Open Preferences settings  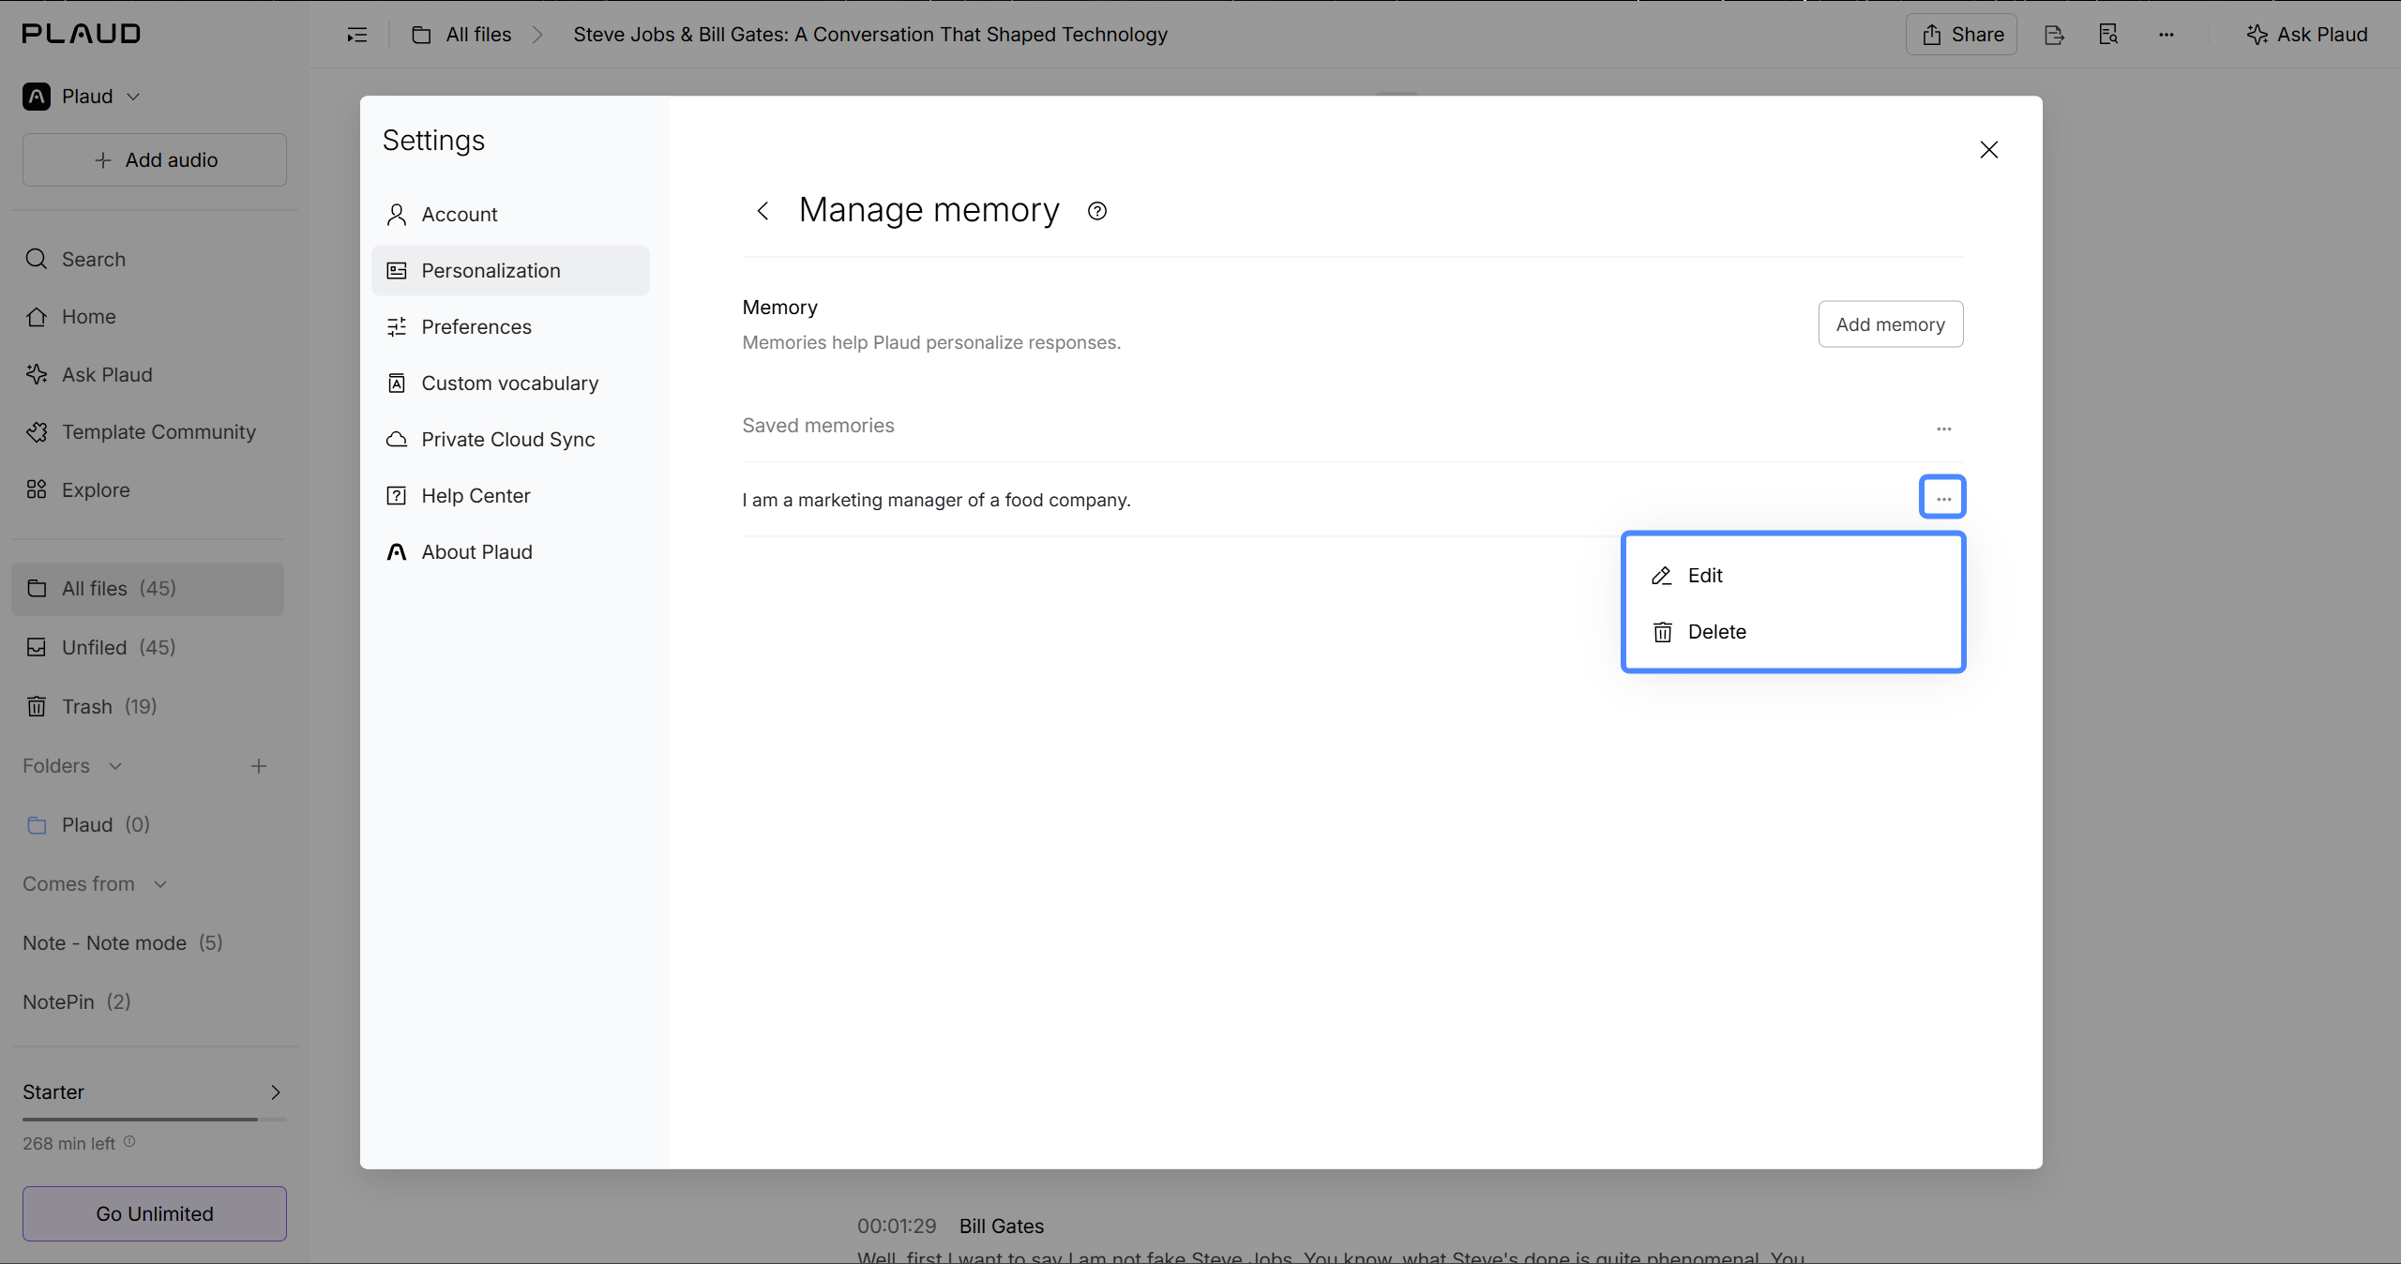click(x=510, y=327)
